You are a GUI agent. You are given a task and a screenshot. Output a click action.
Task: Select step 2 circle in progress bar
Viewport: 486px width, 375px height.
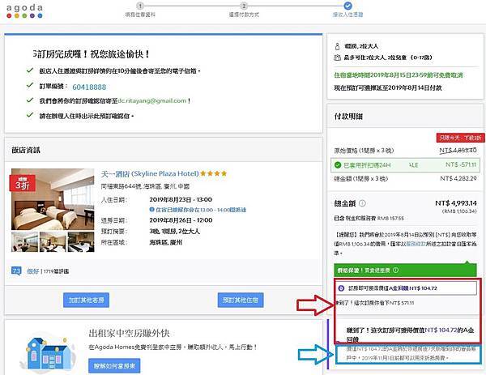tap(244, 6)
